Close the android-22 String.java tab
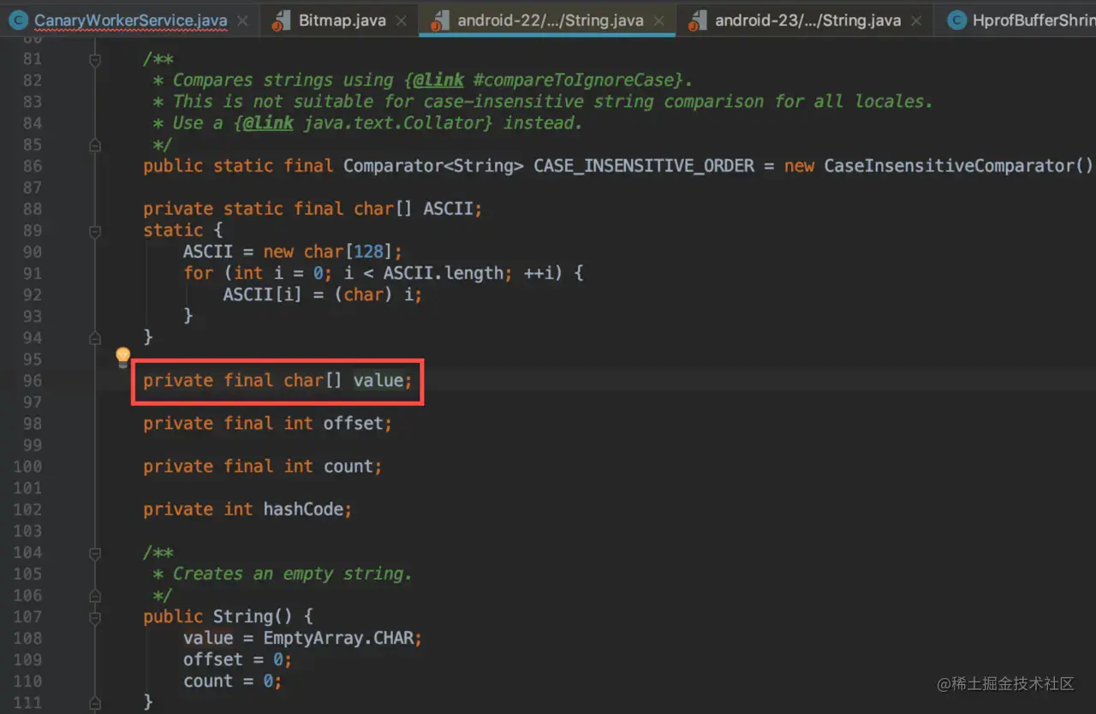This screenshot has width=1096, height=714. coord(658,21)
